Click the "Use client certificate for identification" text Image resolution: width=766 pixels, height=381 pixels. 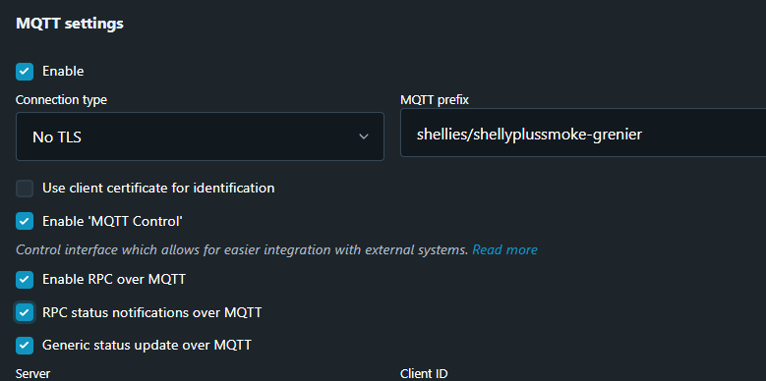[158, 188]
